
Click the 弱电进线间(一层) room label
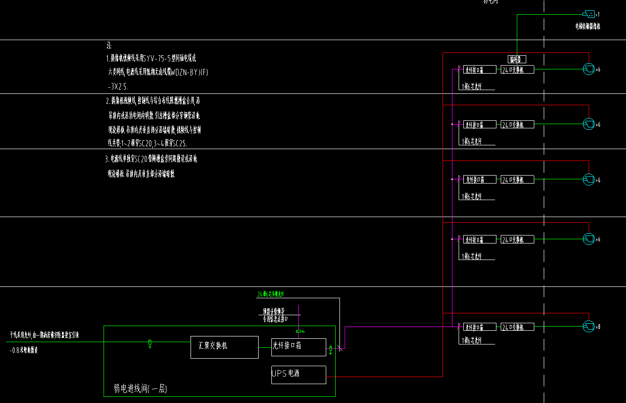[x=140, y=389]
